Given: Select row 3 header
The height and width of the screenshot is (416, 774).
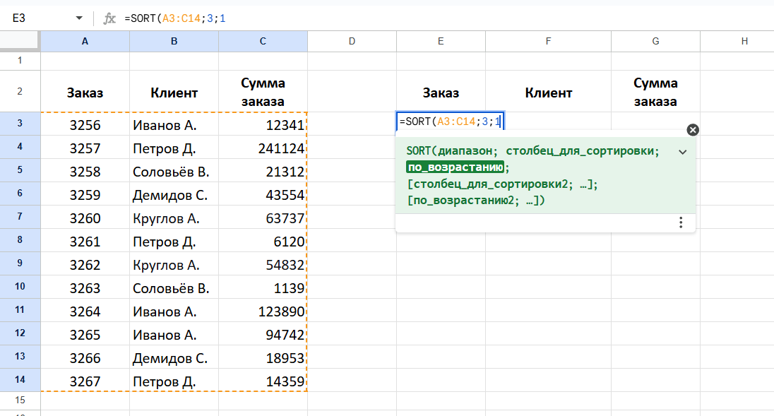Looking at the screenshot, I should click(20, 124).
